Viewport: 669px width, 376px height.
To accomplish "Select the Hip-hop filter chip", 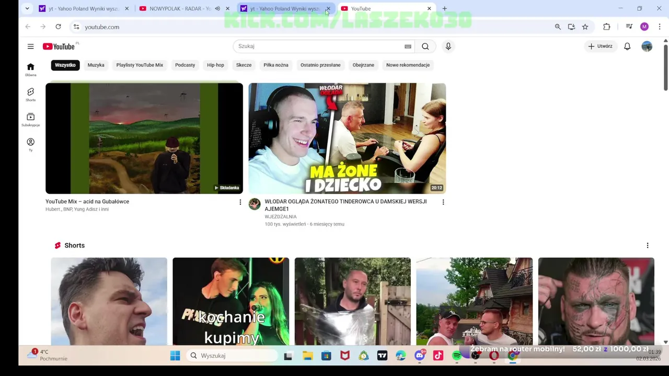I will click(215, 65).
